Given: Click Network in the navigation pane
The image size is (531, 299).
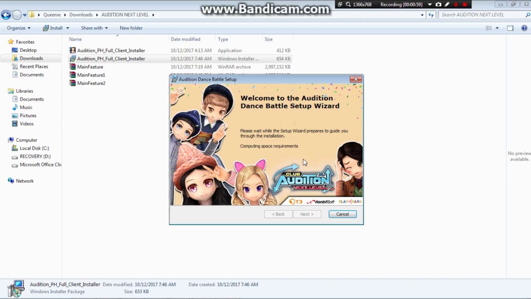Looking at the screenshot, I should [24, 181].
